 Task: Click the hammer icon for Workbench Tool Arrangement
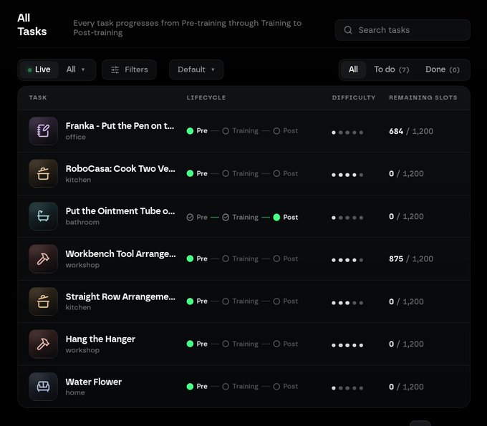pos(43,258)
